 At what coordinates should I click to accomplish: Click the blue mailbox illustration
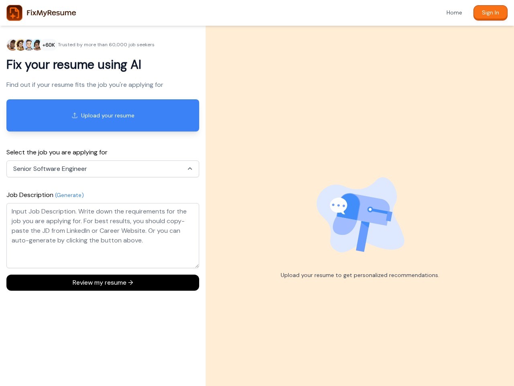[x=360, y=215]
